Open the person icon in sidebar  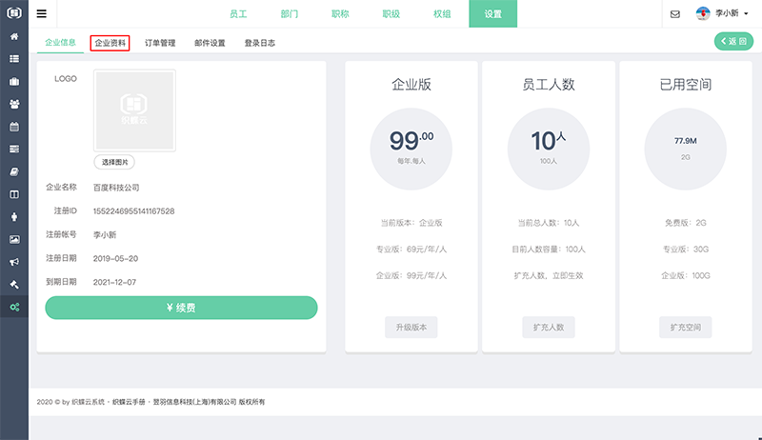click(14, 217)
